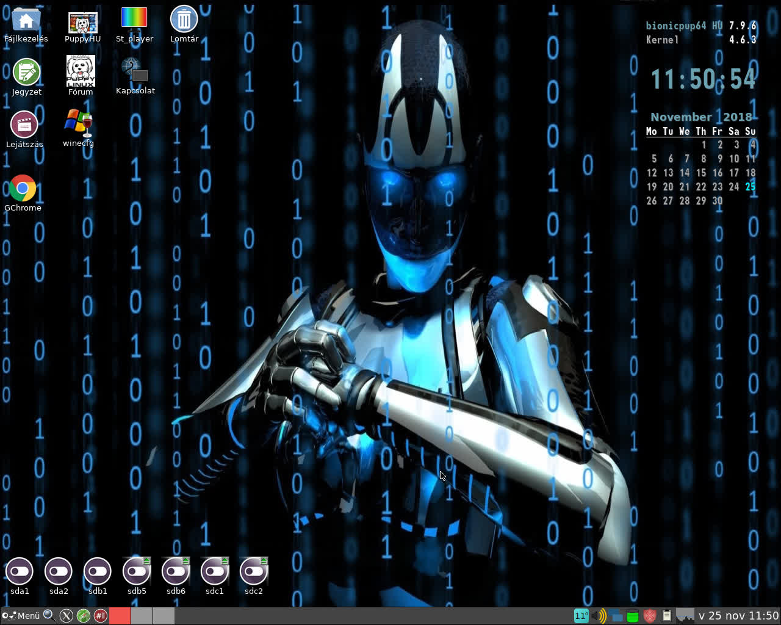Click the magnifier search icon in taskbar

[x=49, y=616]
